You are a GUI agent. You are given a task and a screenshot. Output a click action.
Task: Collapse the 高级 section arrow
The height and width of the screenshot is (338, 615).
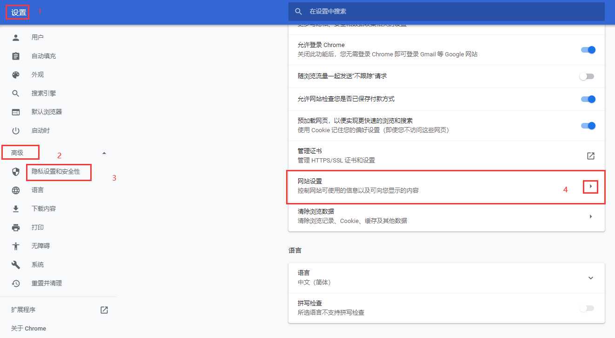coord(104,153)
